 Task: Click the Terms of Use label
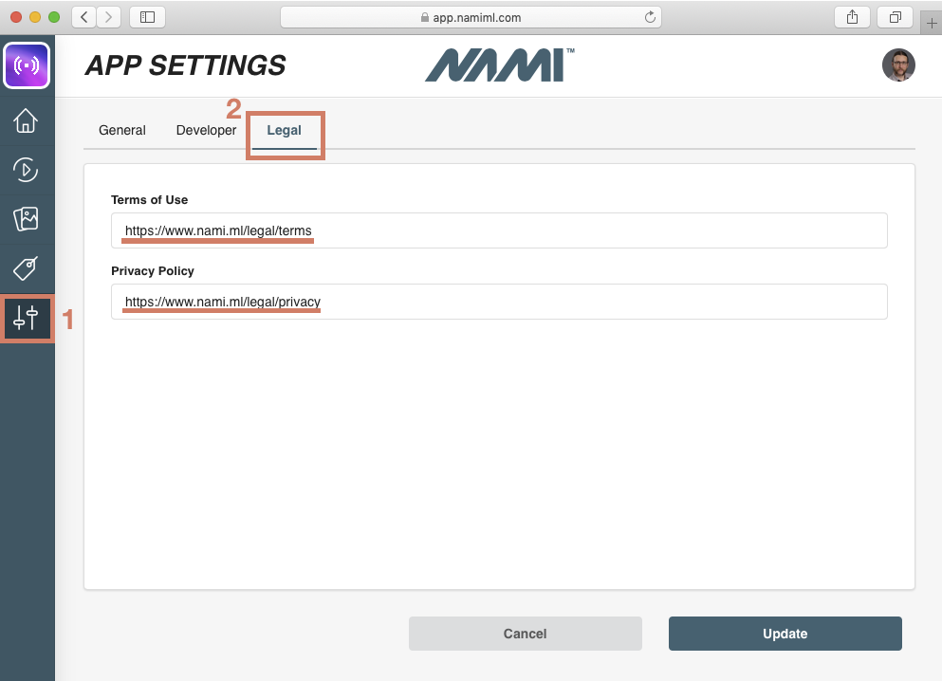coord(150,200)
